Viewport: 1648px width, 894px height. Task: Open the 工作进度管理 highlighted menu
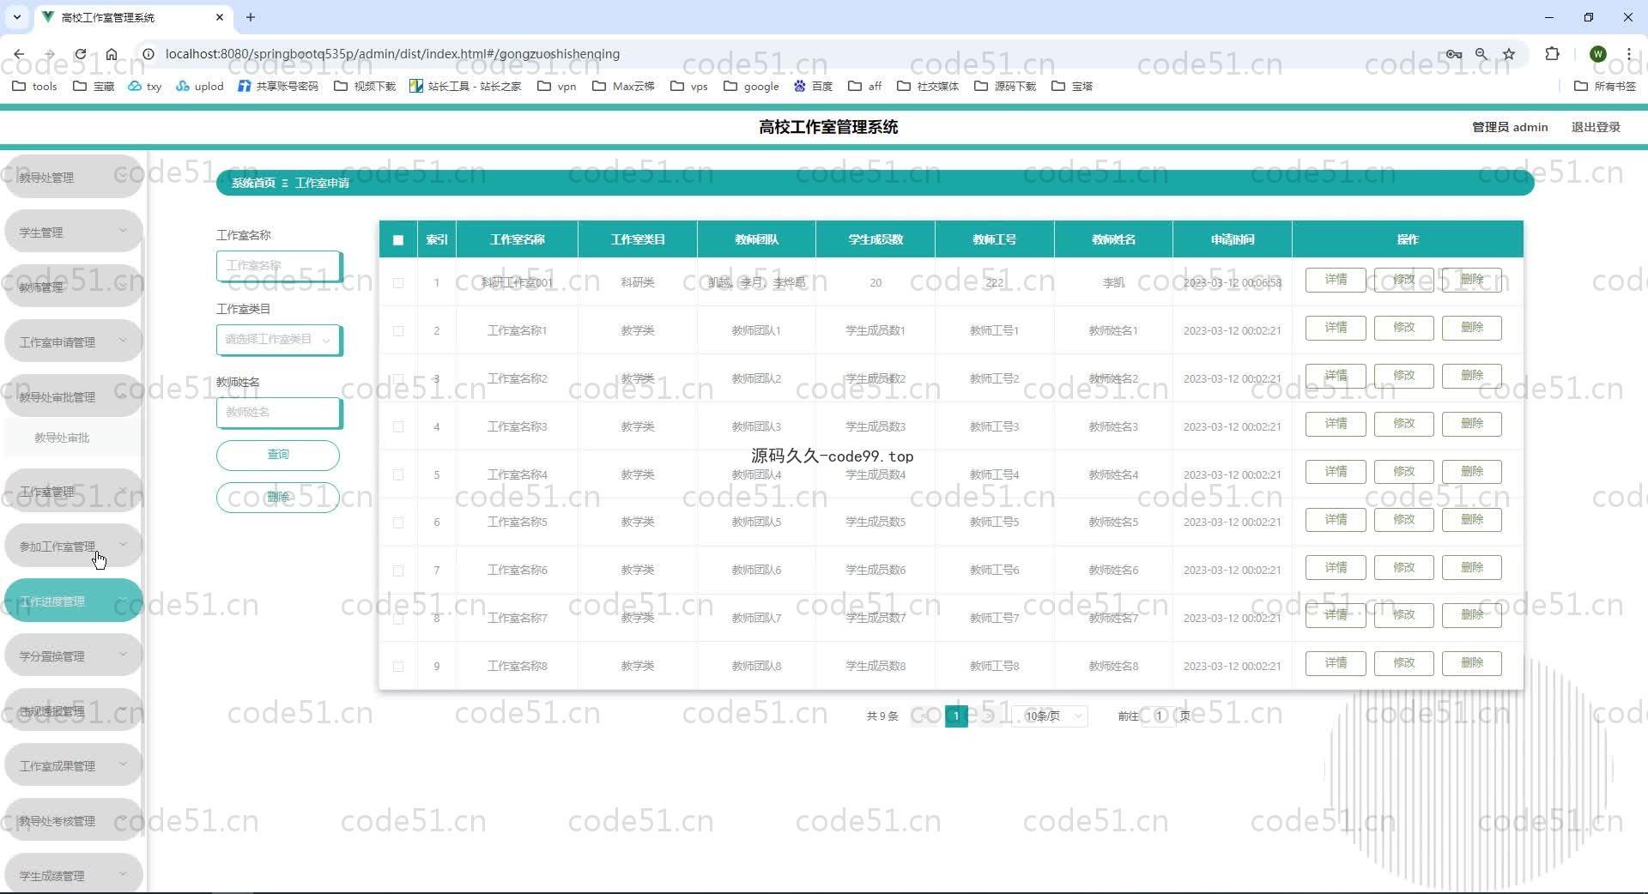[73, 601]
